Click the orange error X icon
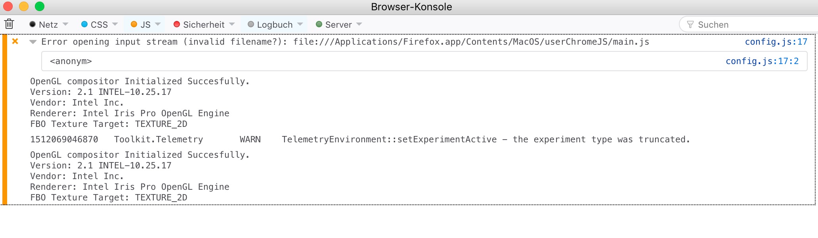 click(x=15, y=41)
